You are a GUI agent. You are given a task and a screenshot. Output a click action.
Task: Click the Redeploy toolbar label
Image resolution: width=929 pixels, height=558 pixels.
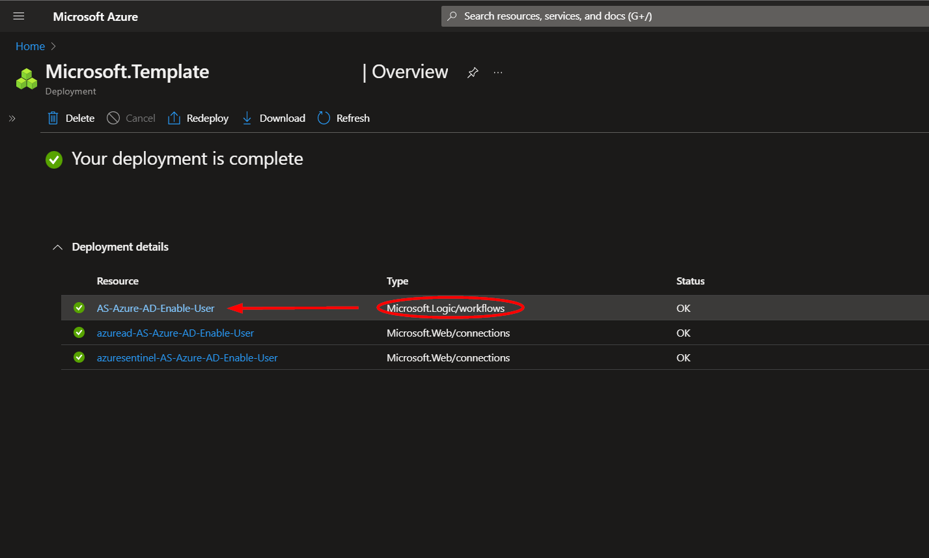coord(208,119)
